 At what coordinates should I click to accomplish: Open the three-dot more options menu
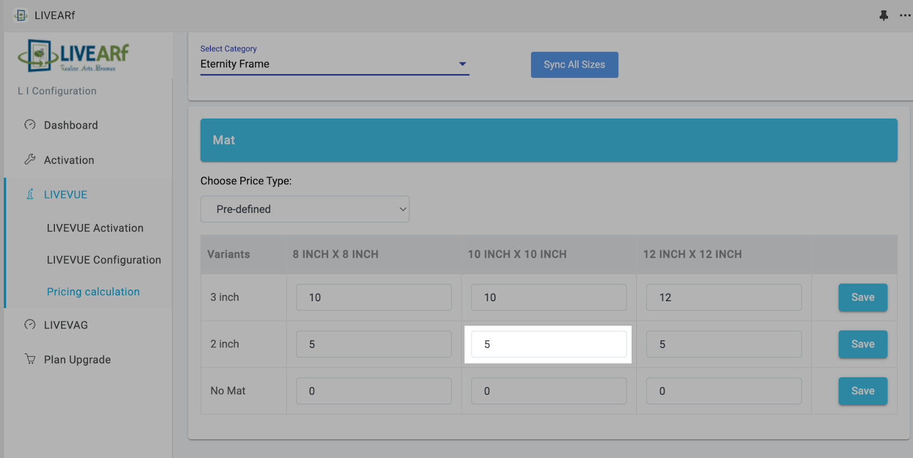coord(905,15)
